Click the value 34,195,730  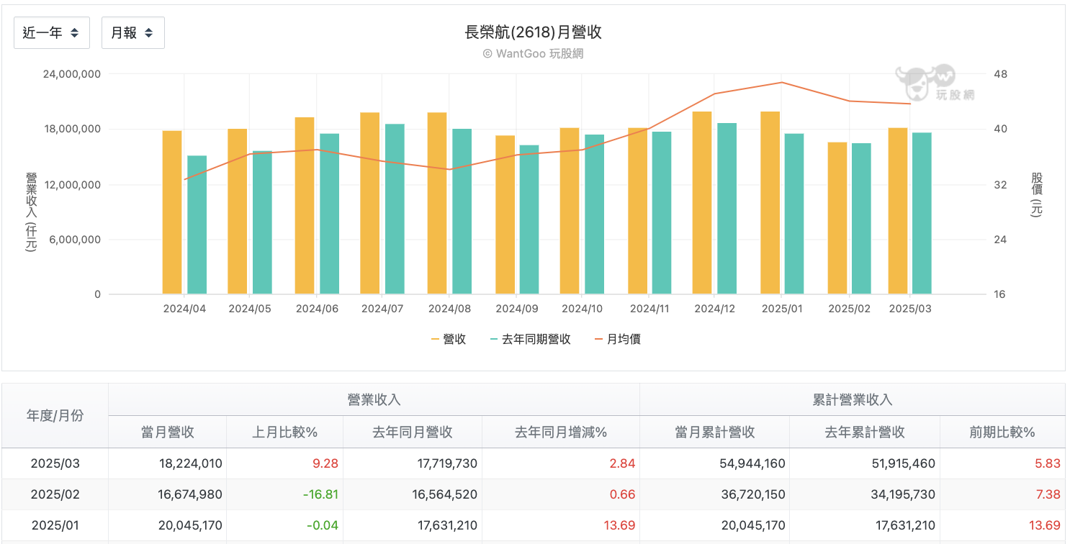(x=903, y=494)
